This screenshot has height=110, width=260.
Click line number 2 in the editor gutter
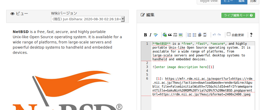tap(147, 63)
